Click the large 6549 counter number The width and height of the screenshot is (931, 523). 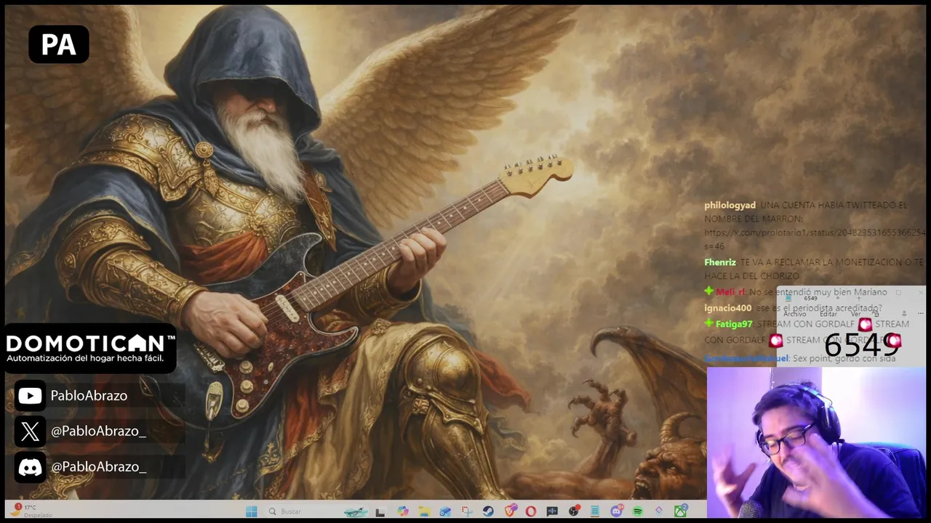pyautogui.click(x=862, y=346)
